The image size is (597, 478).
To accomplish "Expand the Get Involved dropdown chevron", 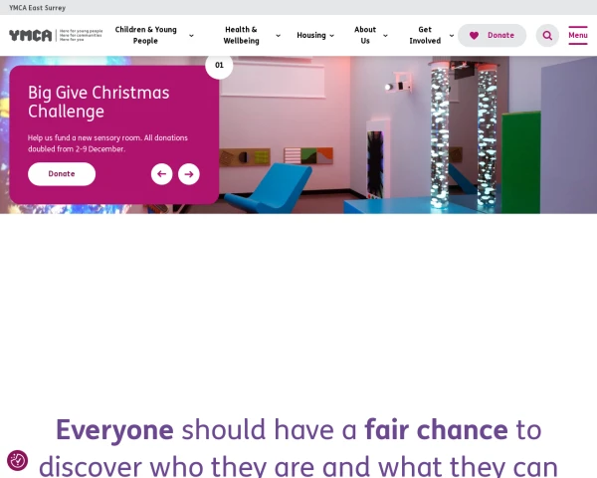I will (452, 36).
